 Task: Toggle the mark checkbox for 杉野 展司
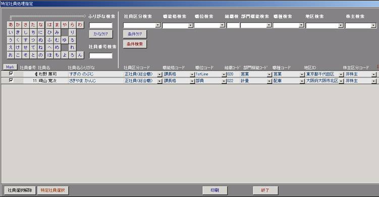click(x=11, y=74)
